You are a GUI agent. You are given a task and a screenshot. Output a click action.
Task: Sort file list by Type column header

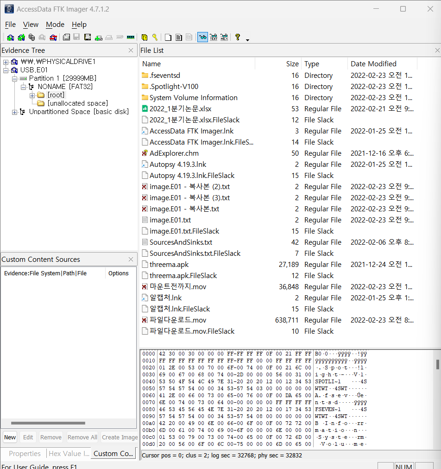pyautogui.click(x=324, y=63)
